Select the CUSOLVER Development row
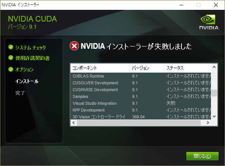This screenshot has height=166, width=225. coord(141,83)
